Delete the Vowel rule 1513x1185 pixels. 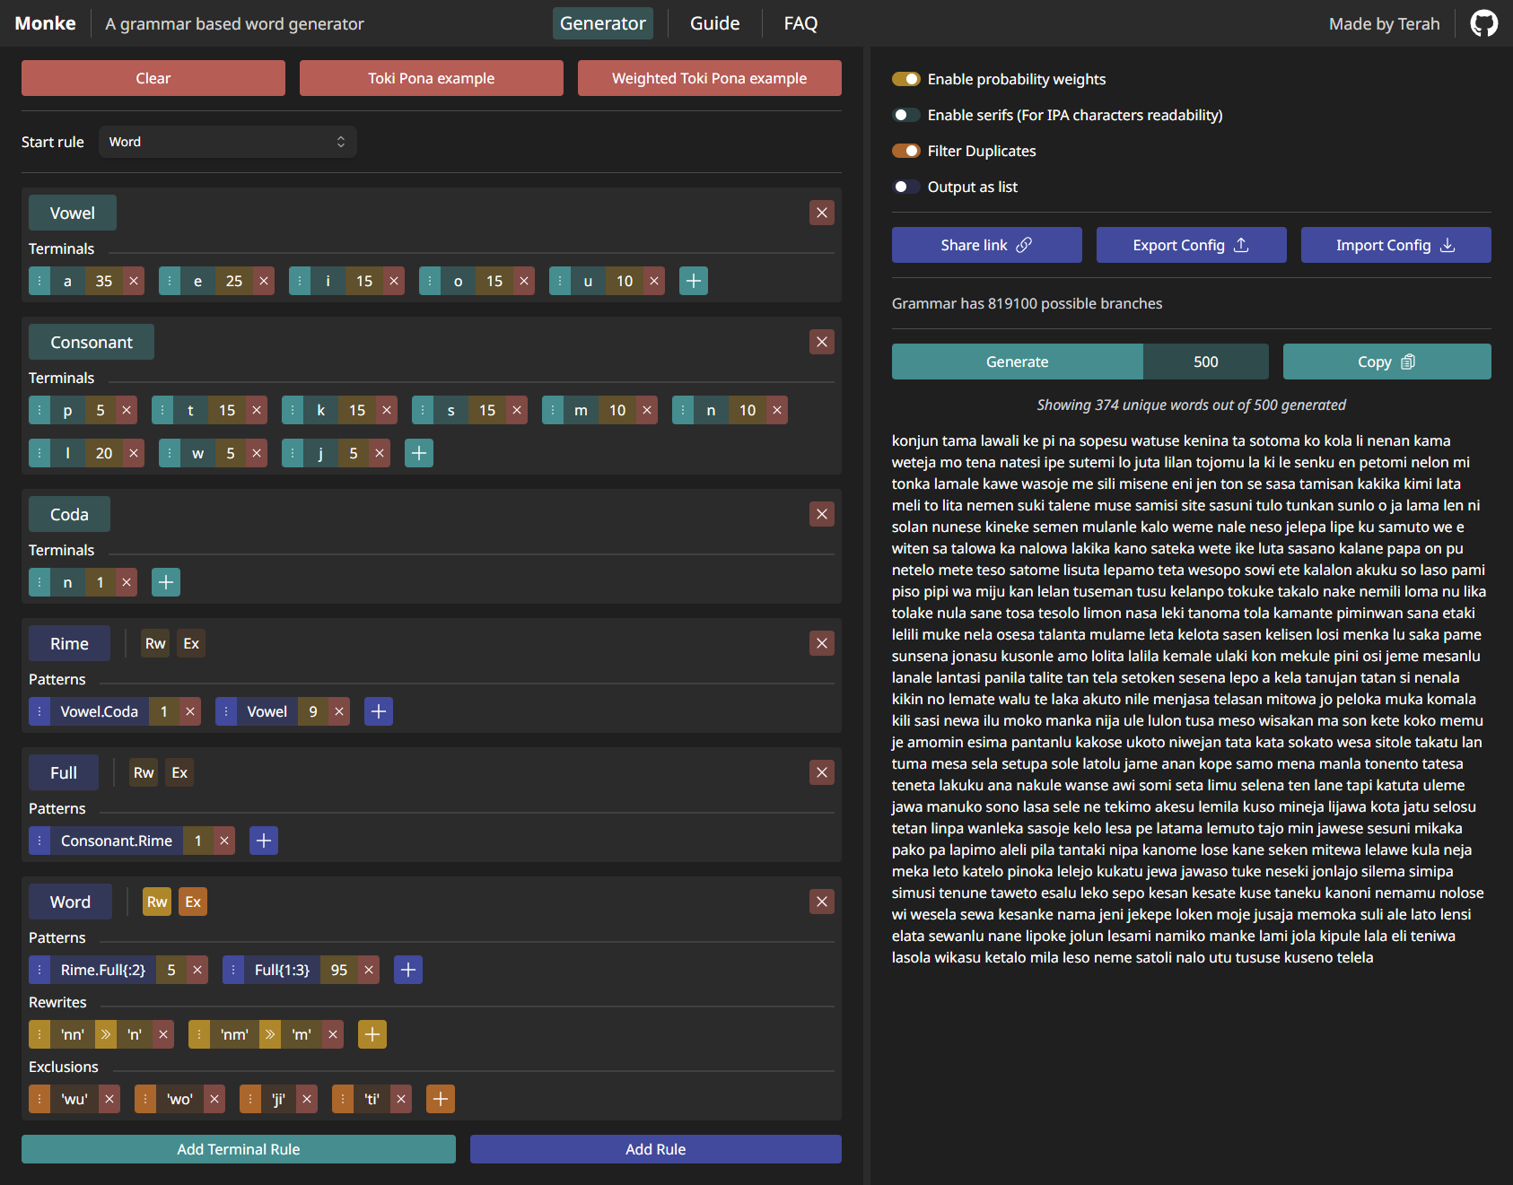822,213
